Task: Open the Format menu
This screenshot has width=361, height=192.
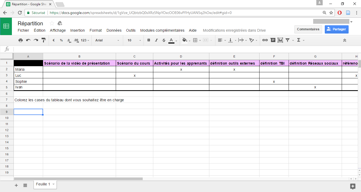Action: 96,30
